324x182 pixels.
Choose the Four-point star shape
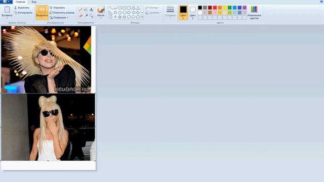115,17
